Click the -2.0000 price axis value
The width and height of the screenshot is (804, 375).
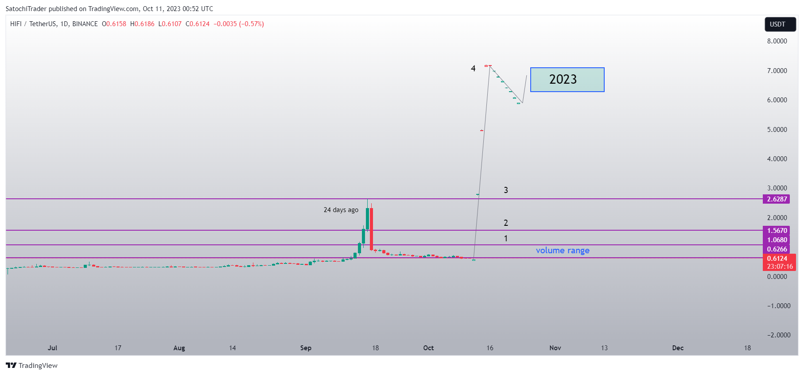[x=779, y=335]
